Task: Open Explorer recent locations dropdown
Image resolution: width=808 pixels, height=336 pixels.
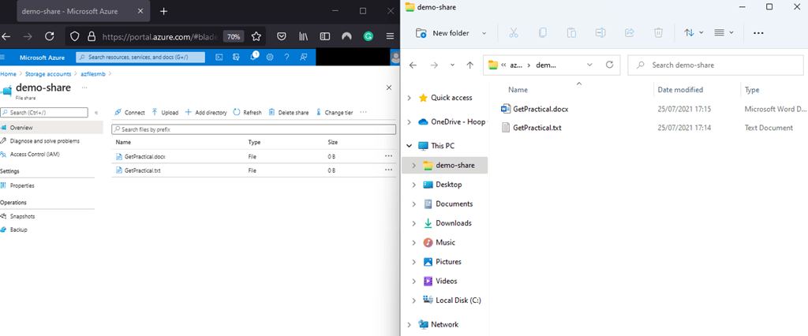Action: pos(452,65)
